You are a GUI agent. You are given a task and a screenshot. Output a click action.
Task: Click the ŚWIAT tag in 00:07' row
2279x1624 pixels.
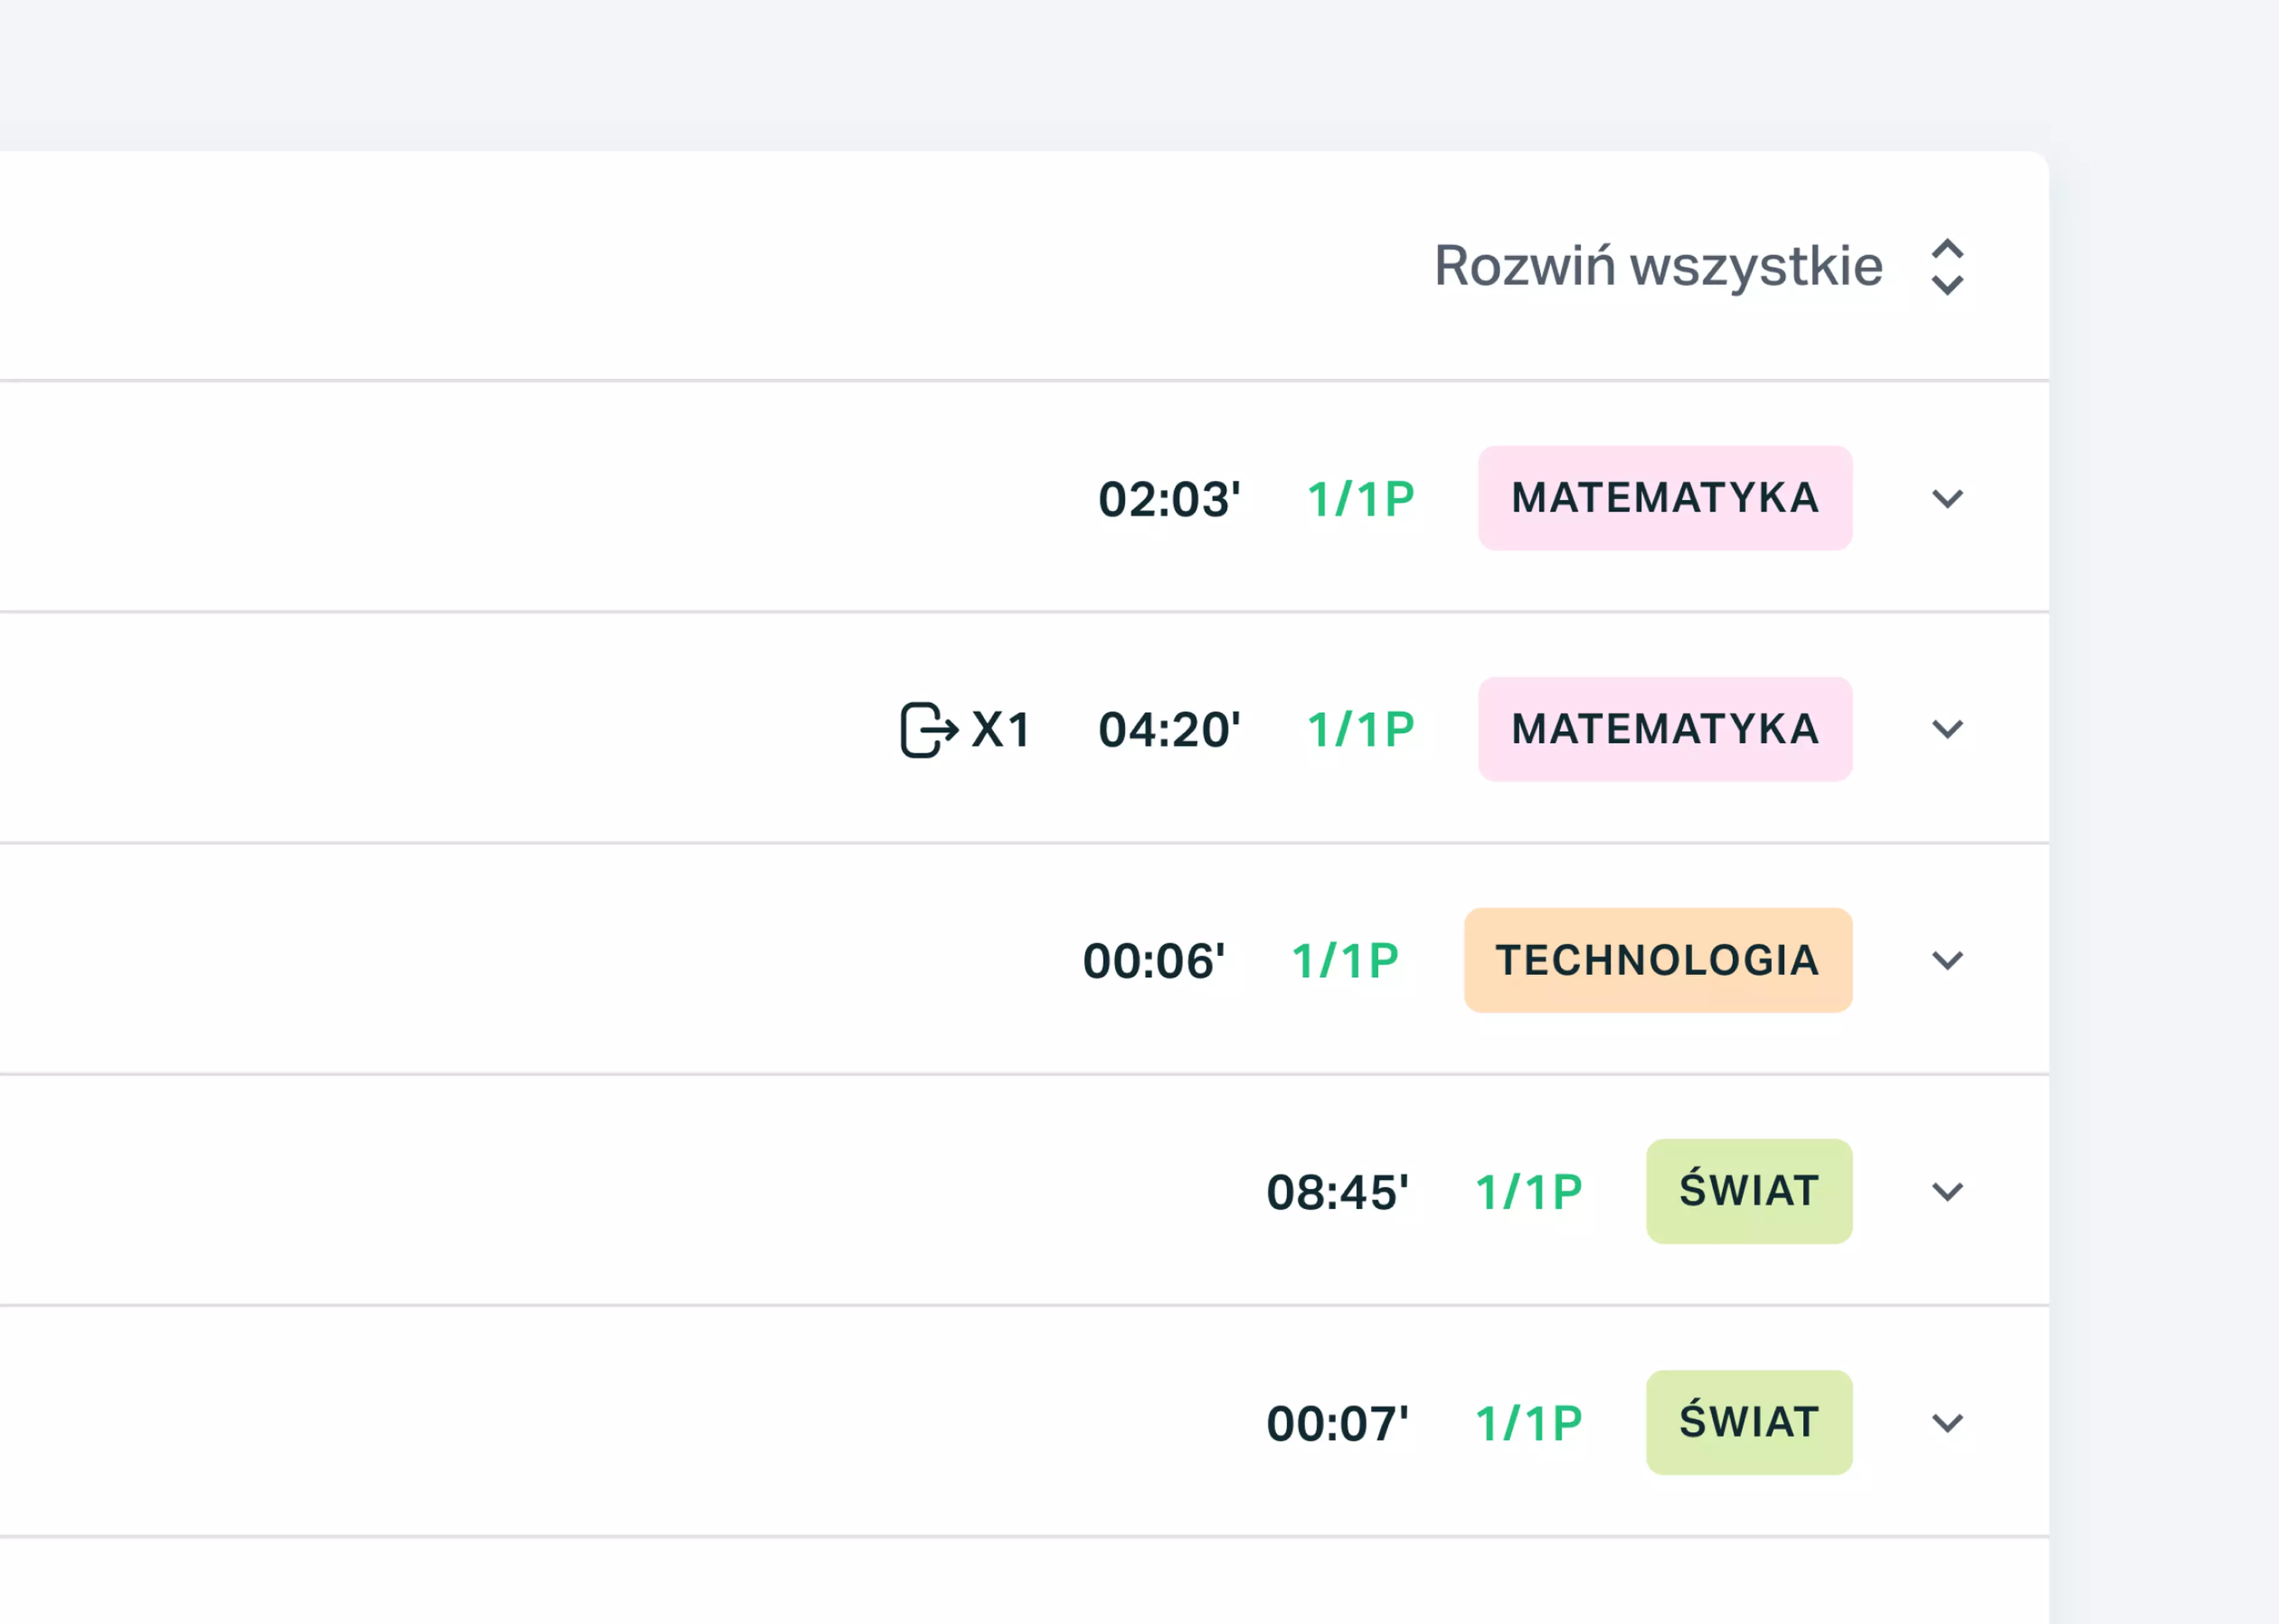(1749, 1422)
